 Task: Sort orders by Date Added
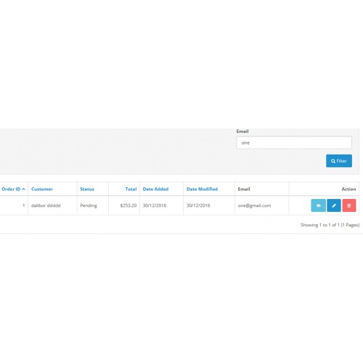155,189
